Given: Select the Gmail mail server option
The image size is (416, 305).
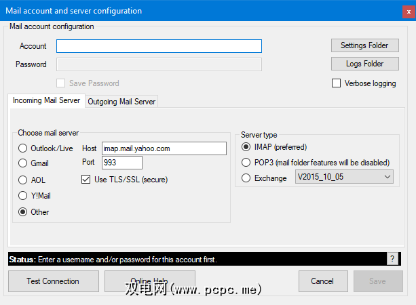Looking at the screenshot, I should (23, 163).
